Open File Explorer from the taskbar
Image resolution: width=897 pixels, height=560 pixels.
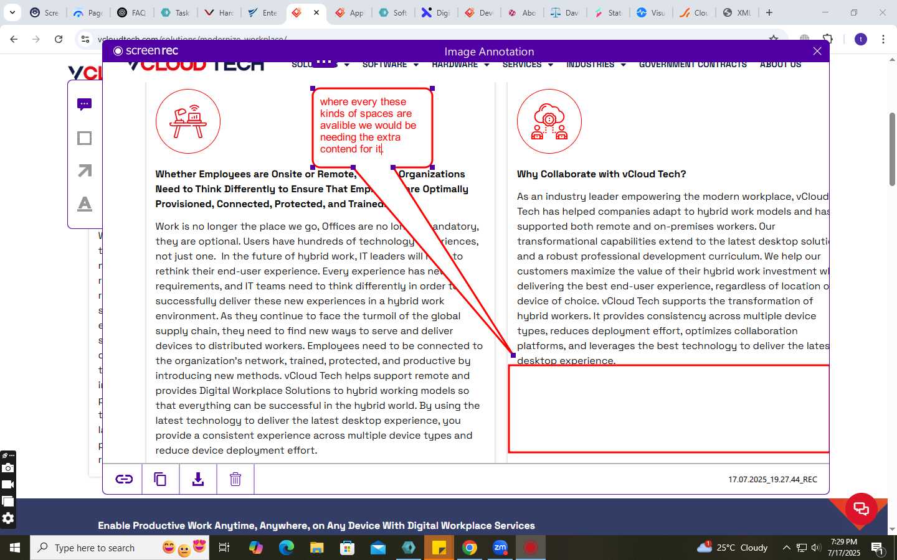coord(316,548)
